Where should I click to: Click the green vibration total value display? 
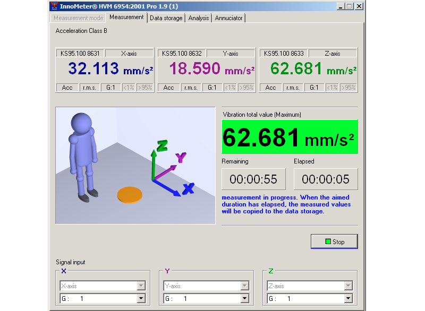(290, 137)
